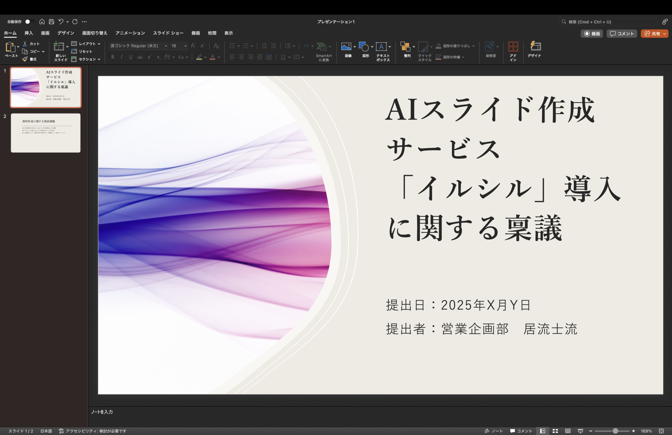Open the セクション dropdown
The image size is (672, 435).
(86, 59)
